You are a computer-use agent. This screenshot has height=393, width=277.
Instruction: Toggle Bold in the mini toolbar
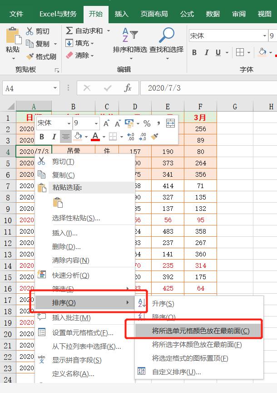click(x=42, y=137)
